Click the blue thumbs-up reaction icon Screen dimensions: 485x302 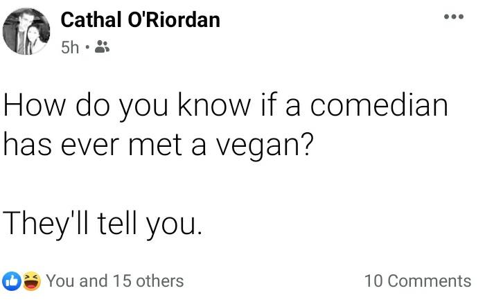(x=12, y=281)
